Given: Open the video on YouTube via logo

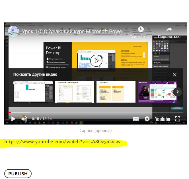Looking at the screenshot, I should pyautogui.click(x=162, y=119).
